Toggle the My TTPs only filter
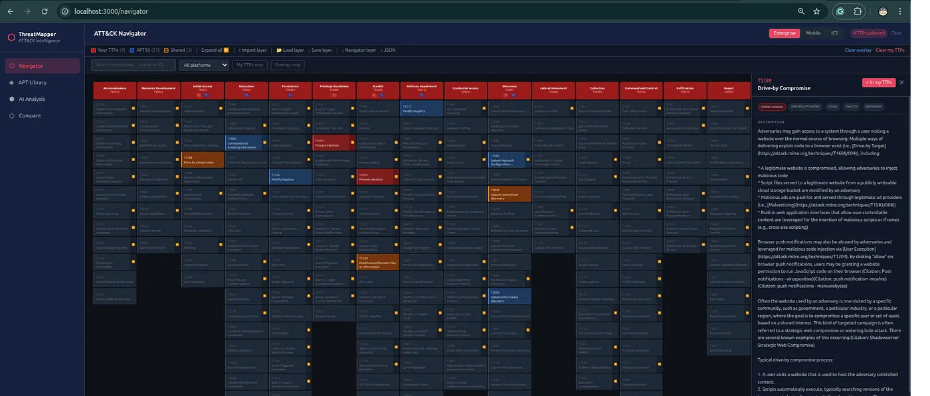930x396 pixels. (x=250, y=65)
